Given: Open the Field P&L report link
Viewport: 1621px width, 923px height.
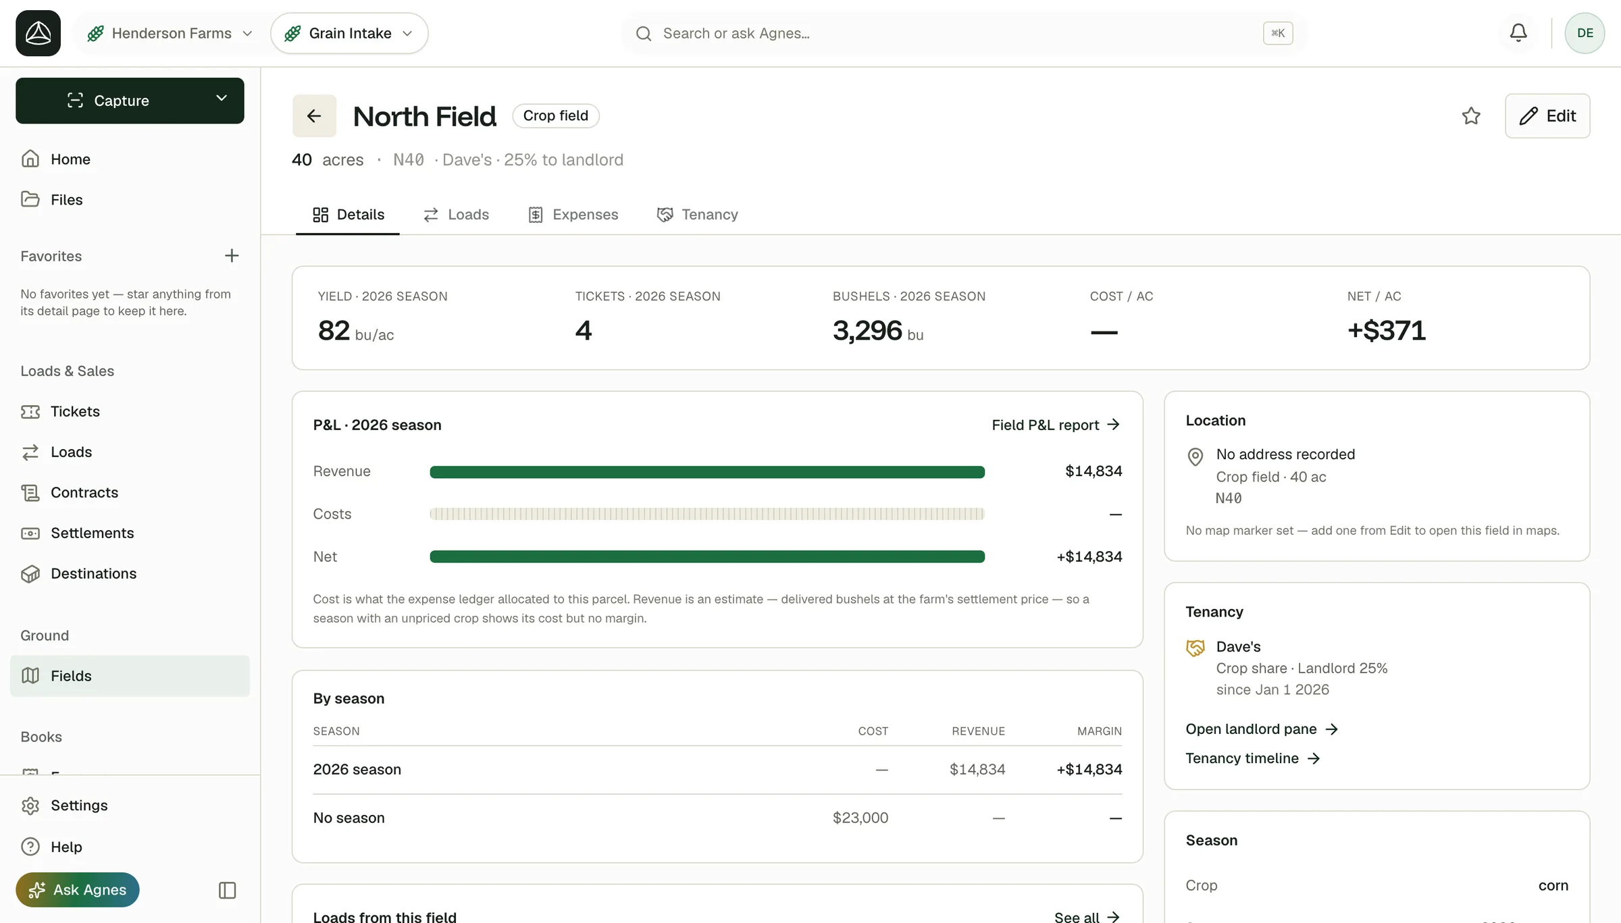Looking at the screenshot, I should click(1056, 425).
